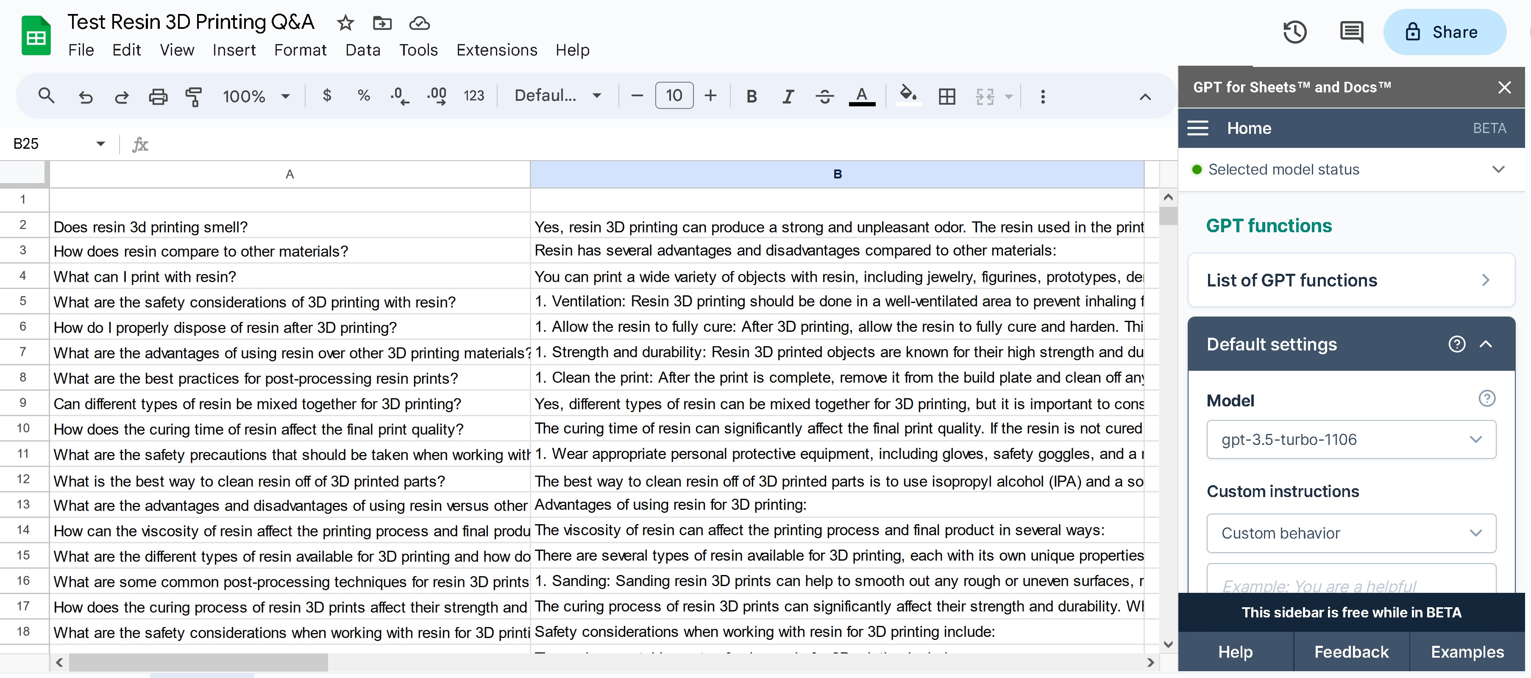Viewport: 1531px width, 678px height.
Task: Star the Test Resin 3D Printing document
Action: pos(345,23)
